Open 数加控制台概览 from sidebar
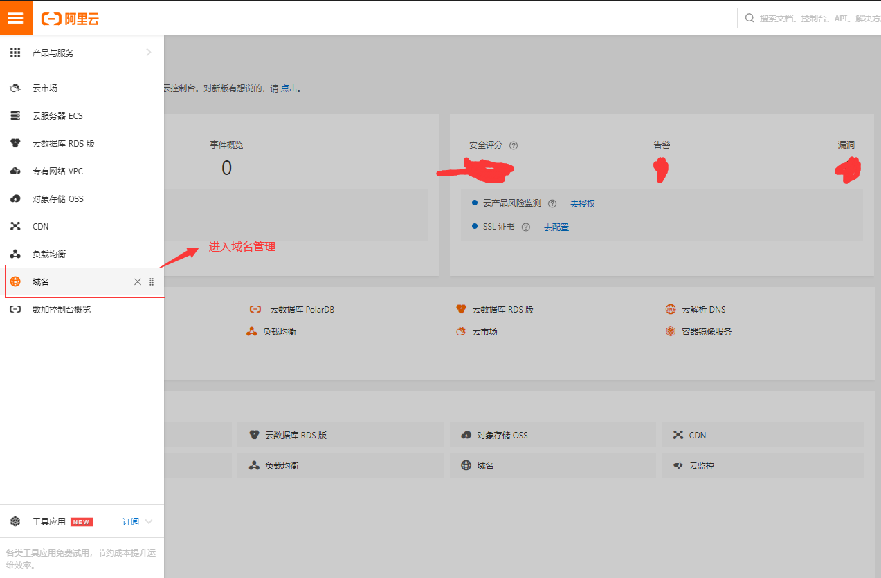Viewport: 881px width, 578px height. click(x=61, y=310)
